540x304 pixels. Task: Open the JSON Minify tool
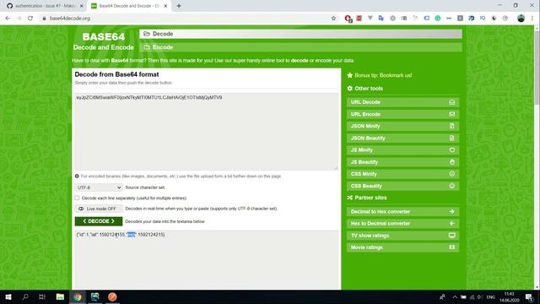click(x=402, y=126)
